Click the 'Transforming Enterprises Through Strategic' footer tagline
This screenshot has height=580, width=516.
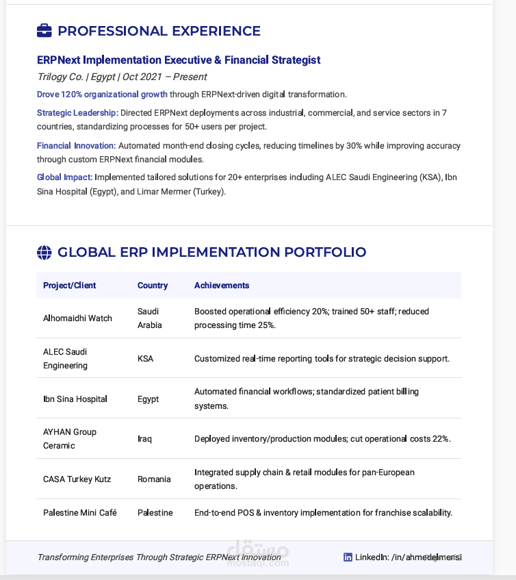[x=159, y=557]
